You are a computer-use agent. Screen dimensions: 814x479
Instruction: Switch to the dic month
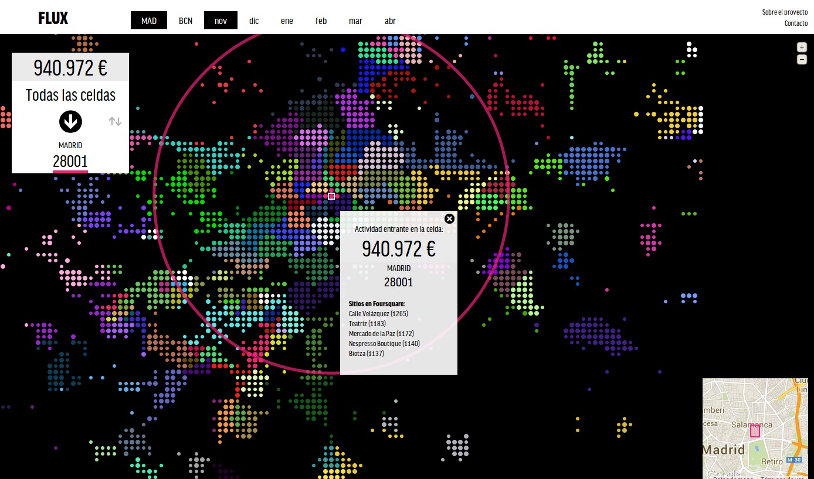[x=254, y=20]
